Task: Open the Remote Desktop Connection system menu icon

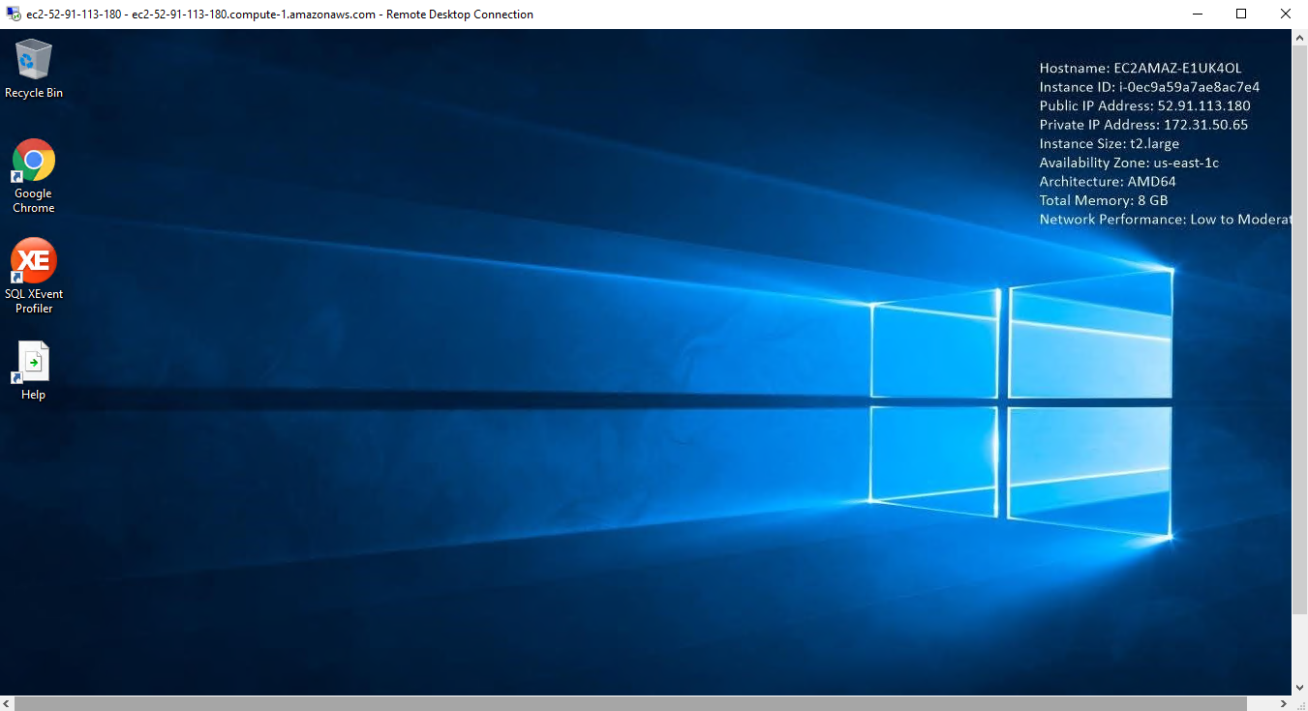Action: coord(14,15)
